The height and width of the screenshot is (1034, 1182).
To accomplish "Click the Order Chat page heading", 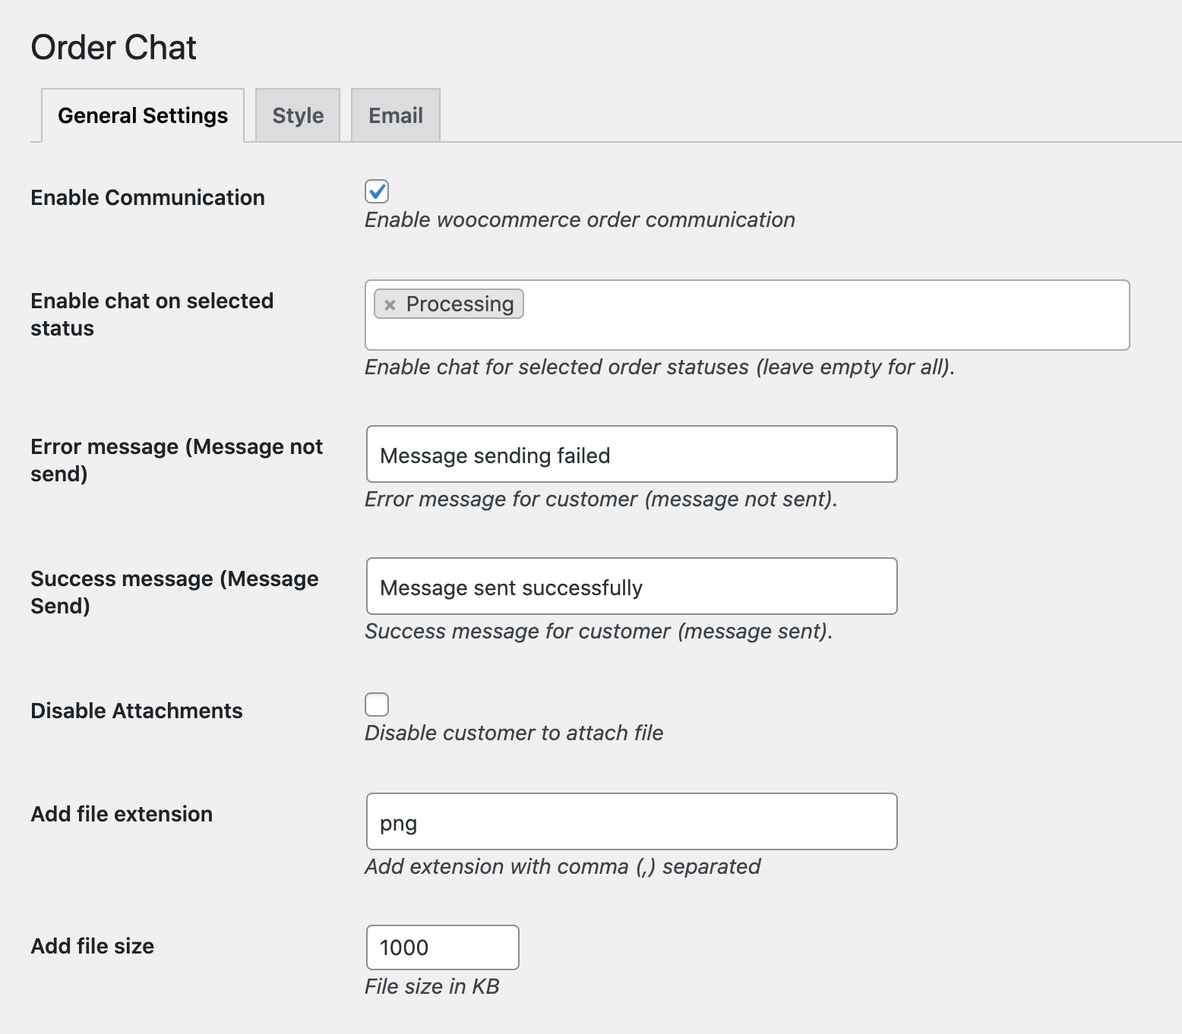I will [x=114, y=48].
